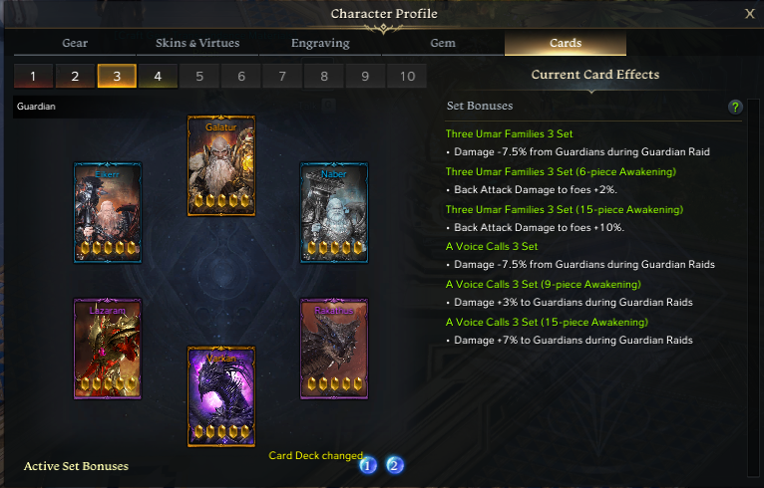
Task: Select the Galatur card
Action: (221, 165)
